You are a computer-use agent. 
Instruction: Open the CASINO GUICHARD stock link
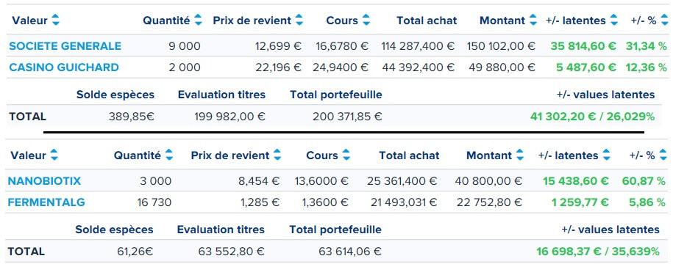64,67
